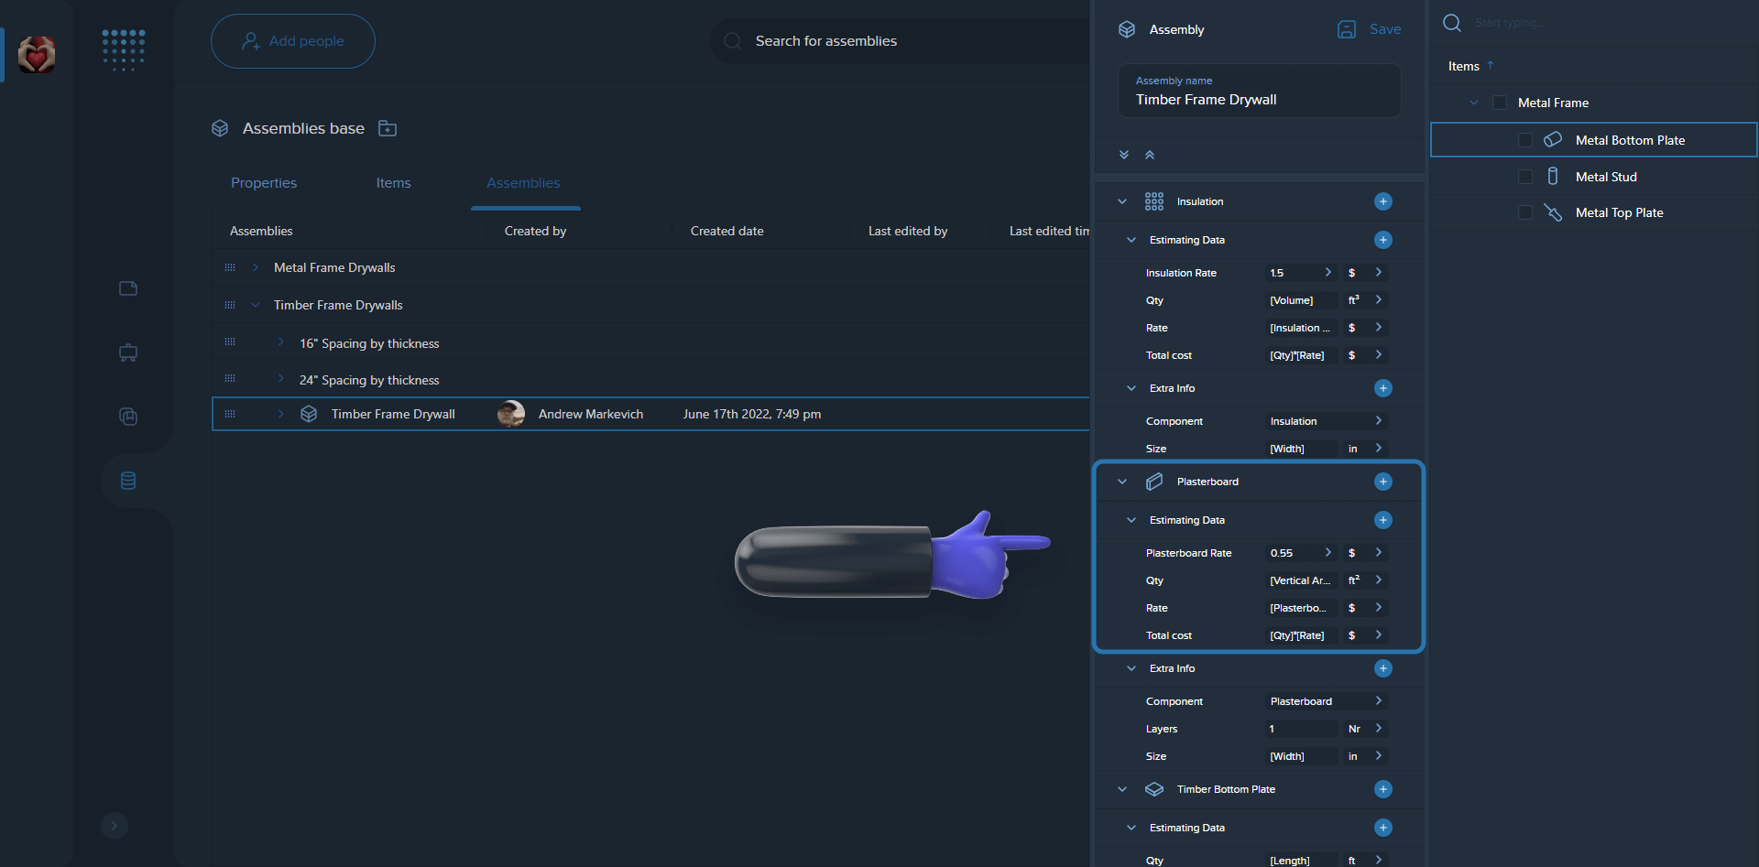Open the database icon in left sidebar

click(128, 481)
